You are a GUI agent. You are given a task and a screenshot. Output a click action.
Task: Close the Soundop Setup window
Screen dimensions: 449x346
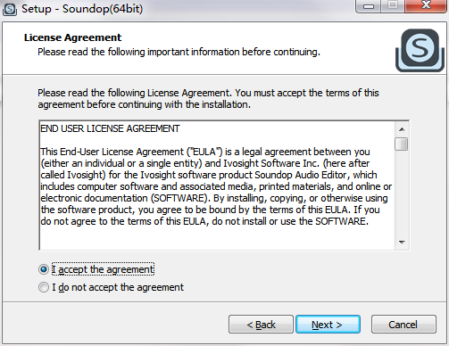tap(426, 6)
